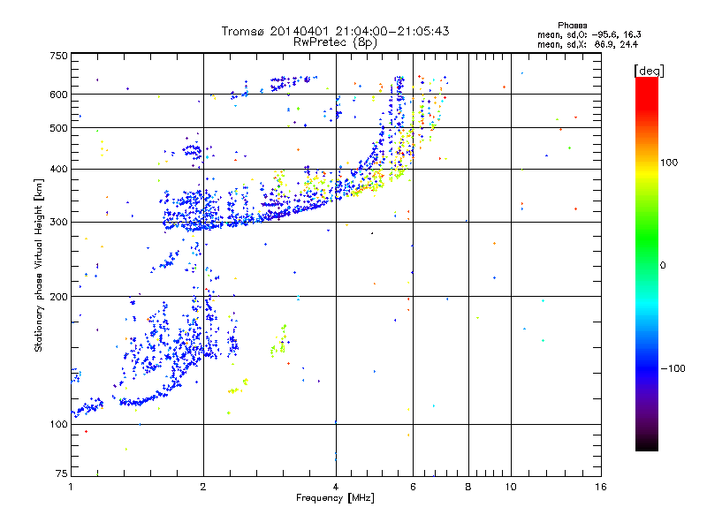Click the colorbar tick label '100'
Viewport: 707px width, 530px height.
(669, 163)
